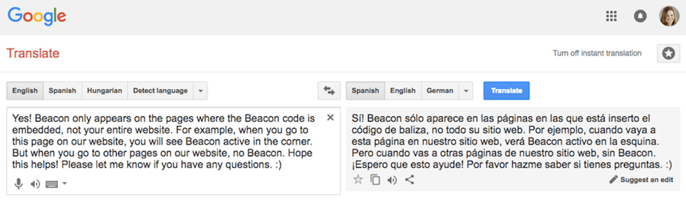The height and width of the screenshot is (202, 686).
Task: Swap source and target languages
Action: coord(329,91)
